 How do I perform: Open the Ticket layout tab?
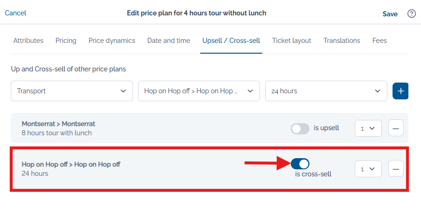coord(292,41)
